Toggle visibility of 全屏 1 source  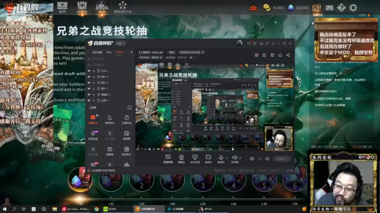[89, 100]
